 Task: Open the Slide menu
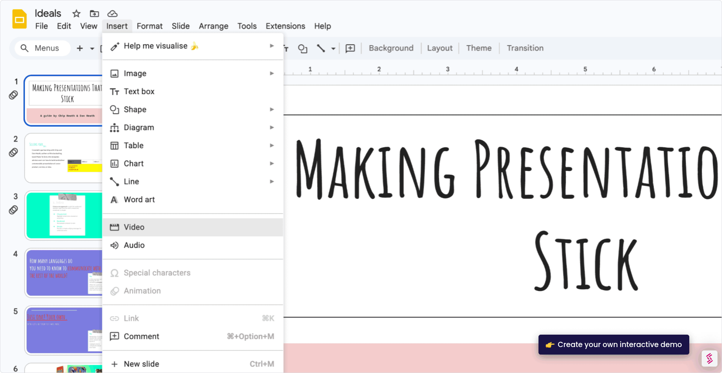pyautogui.click(x=180, y=26)
